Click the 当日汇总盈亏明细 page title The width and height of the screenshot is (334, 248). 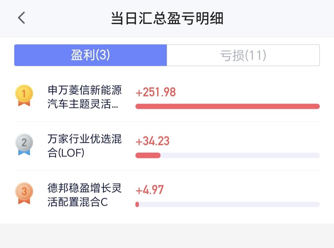(167, 18)
